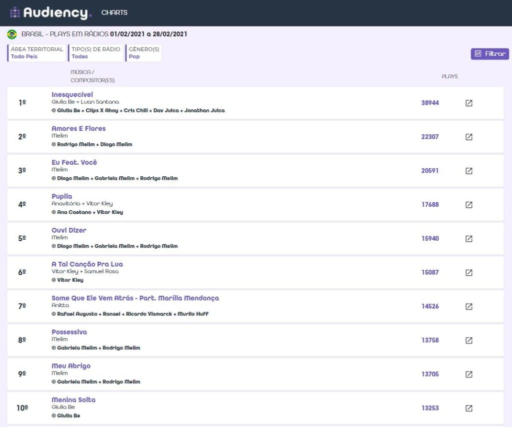Open the Tipo(s) de Rádio filter
The width and height of the screenshot is (512, 427).
coord(95,53)
